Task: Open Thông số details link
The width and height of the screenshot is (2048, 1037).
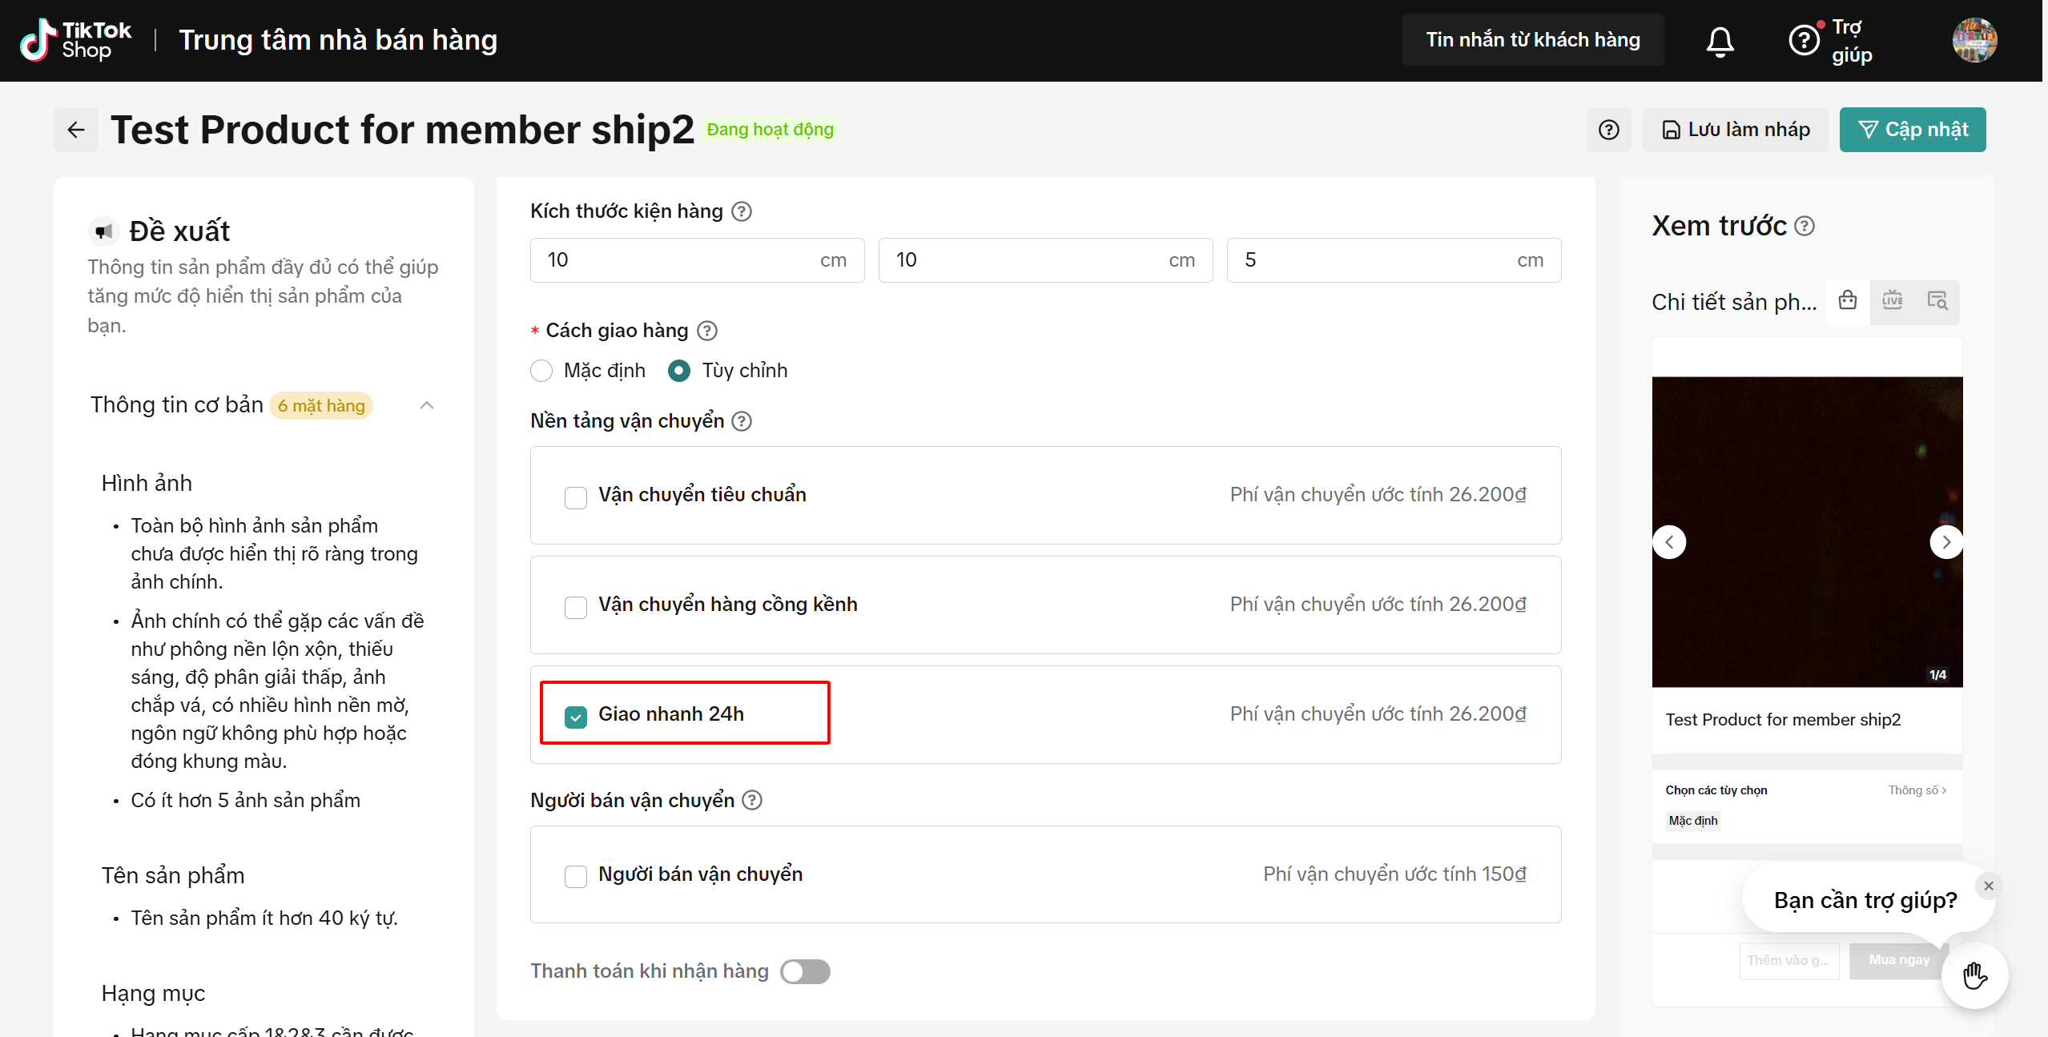Action: [1916, 790]
